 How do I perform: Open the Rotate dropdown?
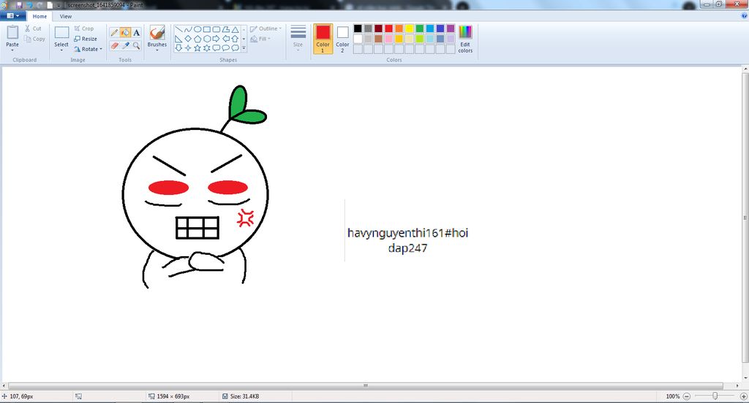[x=89, y=49]
